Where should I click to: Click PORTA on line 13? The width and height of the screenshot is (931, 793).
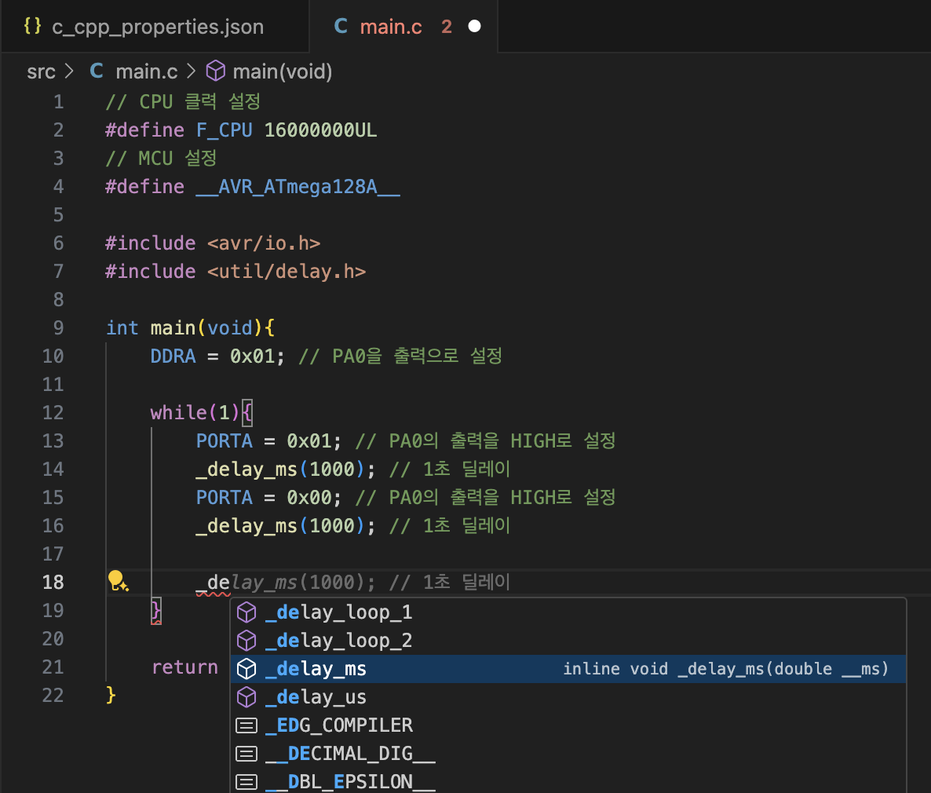(x=225, y=440)
